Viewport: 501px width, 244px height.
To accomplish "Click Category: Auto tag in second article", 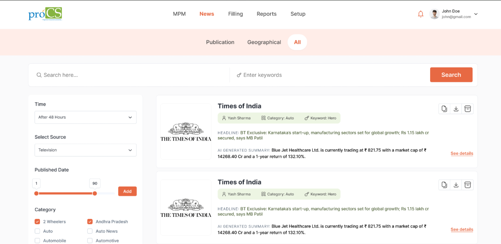I will (278, 194).
